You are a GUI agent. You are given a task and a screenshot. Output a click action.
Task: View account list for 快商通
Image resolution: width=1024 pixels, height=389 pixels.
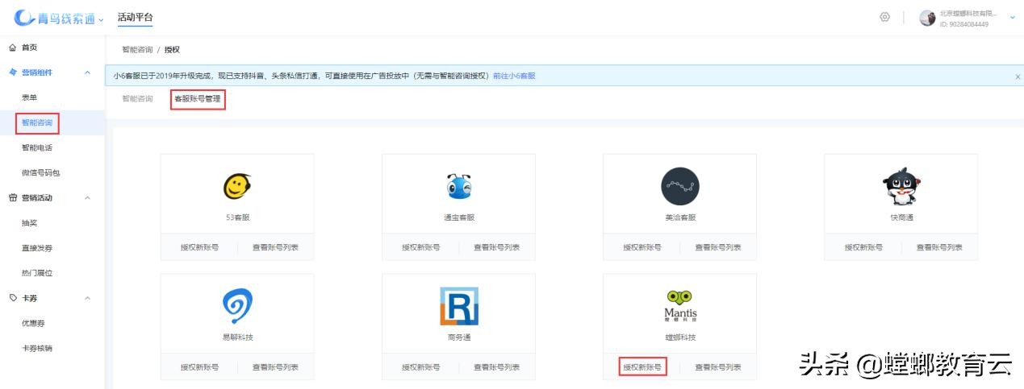pos(939,247)
